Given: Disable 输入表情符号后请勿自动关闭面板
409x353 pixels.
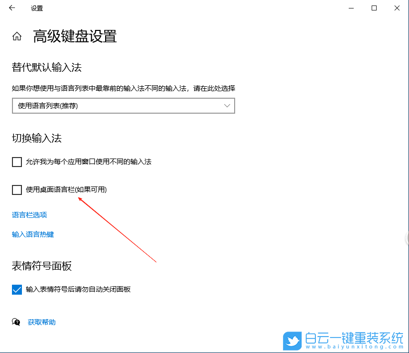Looking at the screenshot, I should point(16,289).
